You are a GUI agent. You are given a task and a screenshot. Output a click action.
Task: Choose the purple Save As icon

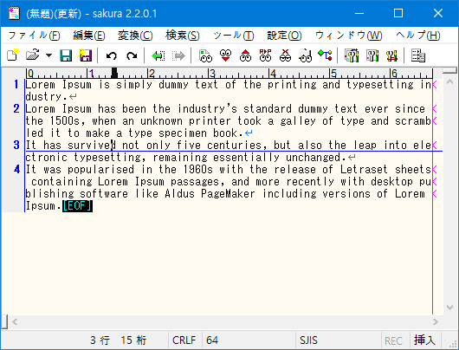tap(85, 55)
